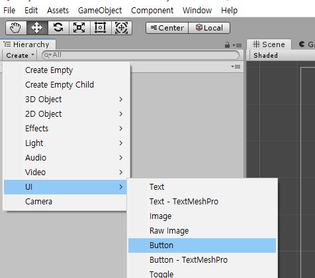The width and height of the screenshot is (315, 278).
Task: Select the Move tool
Action: [37, 28]
